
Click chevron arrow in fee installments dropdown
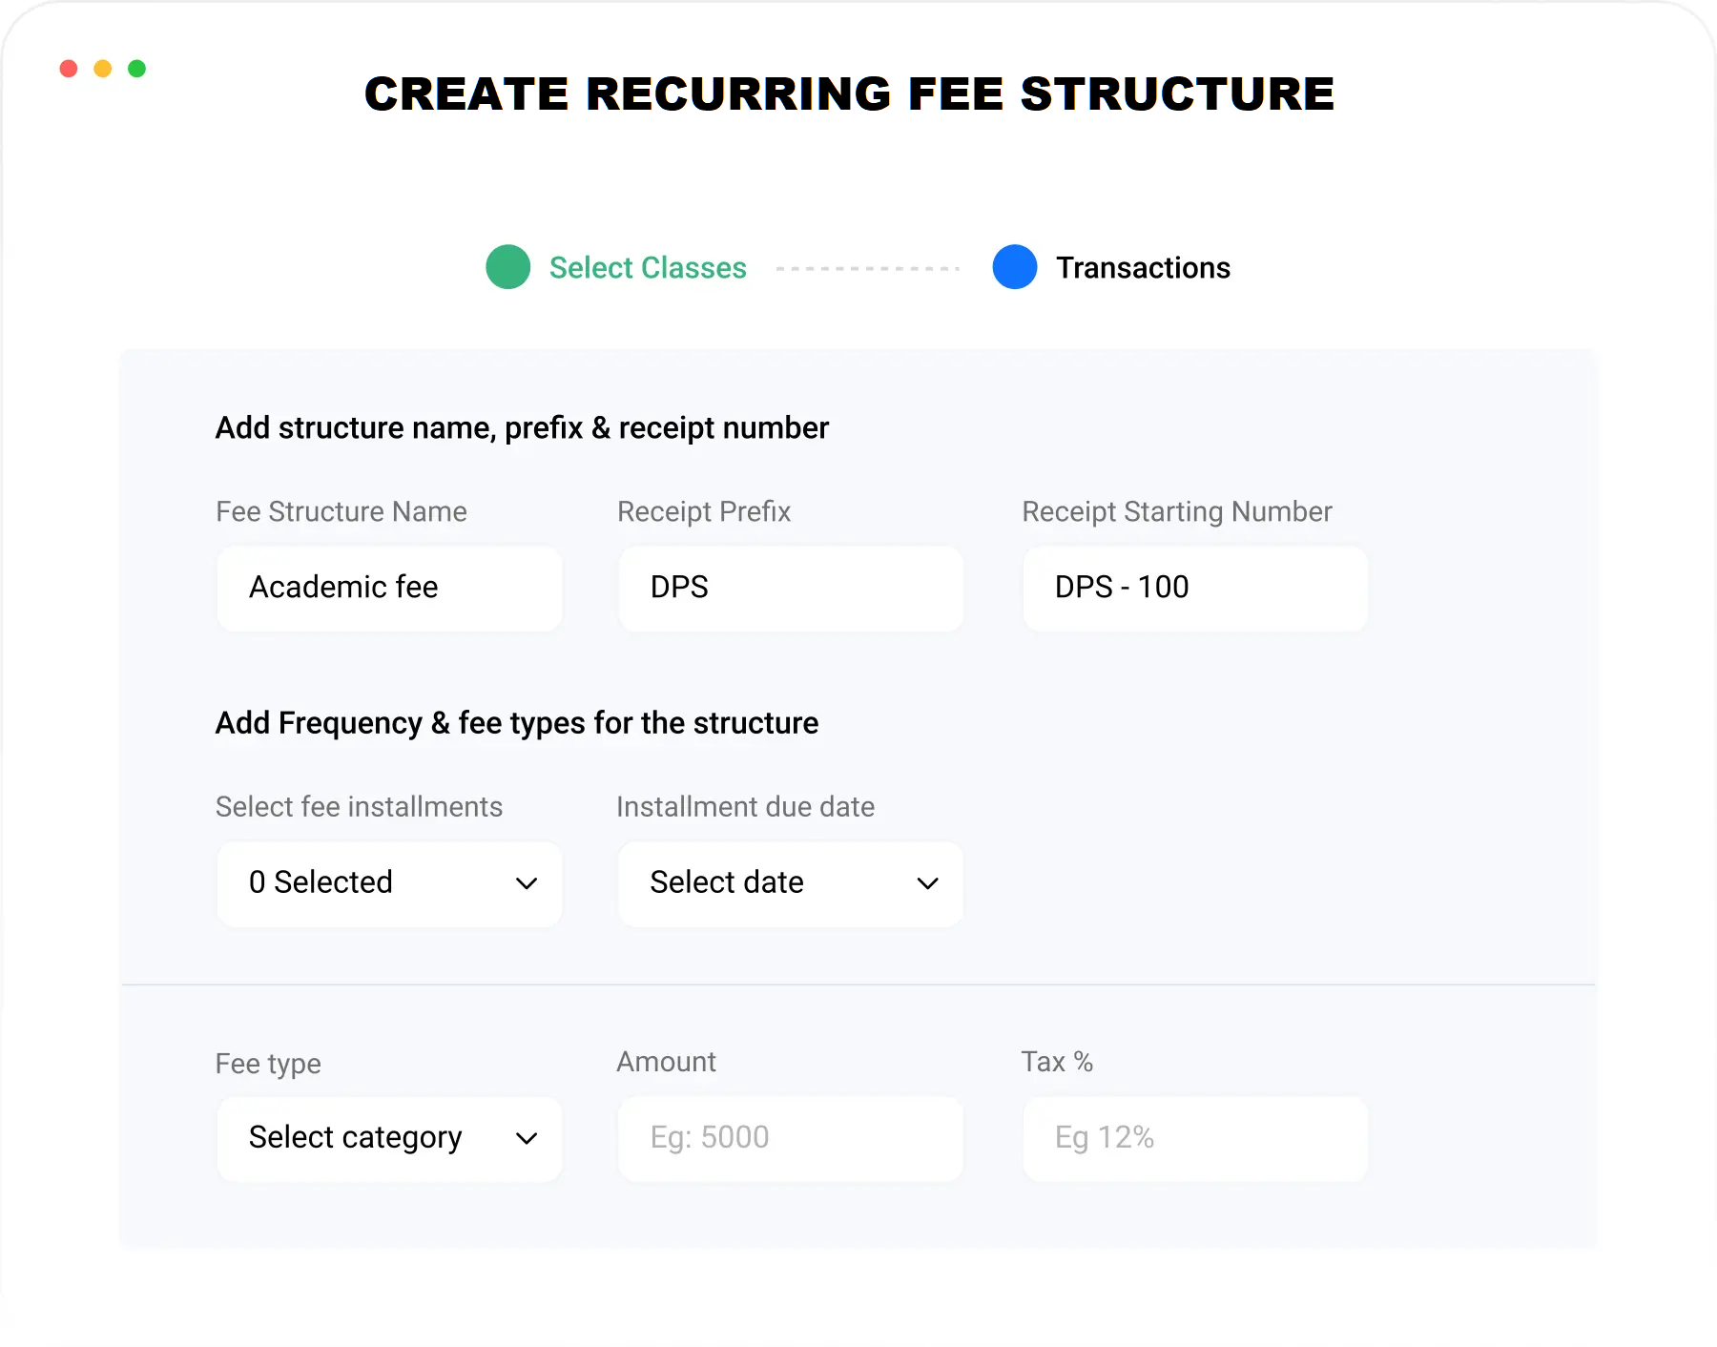pyautogui.click(x=527, y=883)
